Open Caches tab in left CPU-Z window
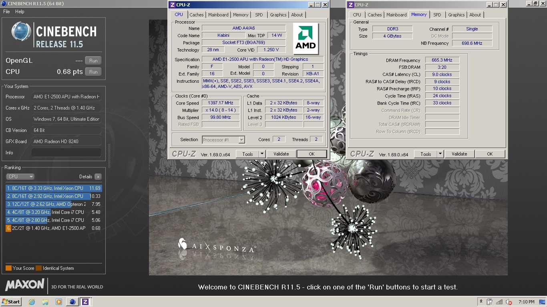This screenshot has height=307, width=547. coord(197,15)
